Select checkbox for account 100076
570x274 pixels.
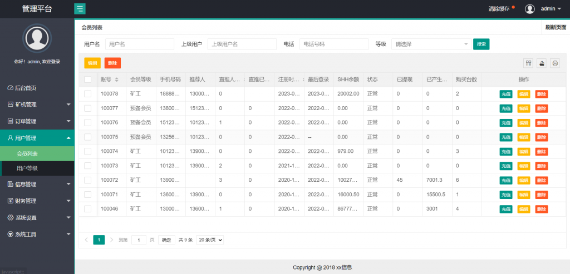87,122
